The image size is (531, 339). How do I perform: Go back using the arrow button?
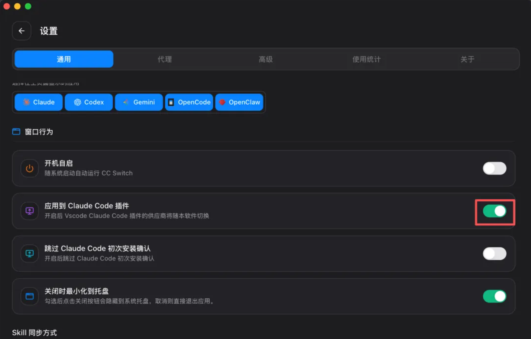click(x=22, y=31)
